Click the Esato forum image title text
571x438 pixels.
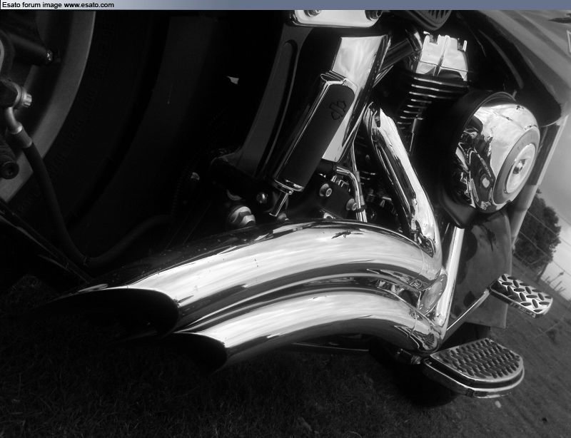[58, 5]
